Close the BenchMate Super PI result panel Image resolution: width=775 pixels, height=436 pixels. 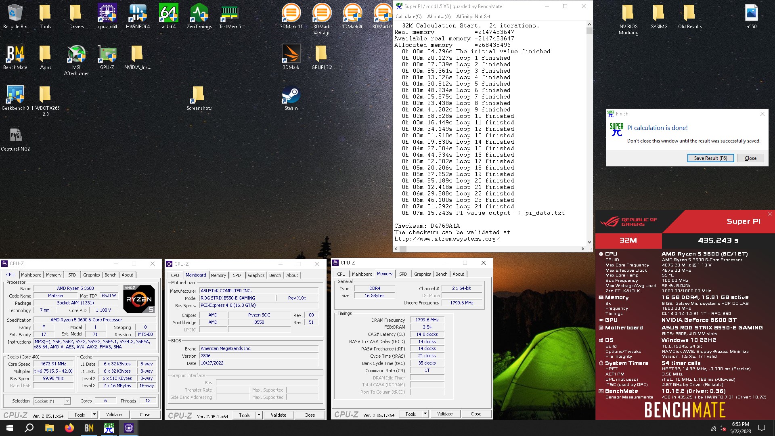tap(770, 214)
